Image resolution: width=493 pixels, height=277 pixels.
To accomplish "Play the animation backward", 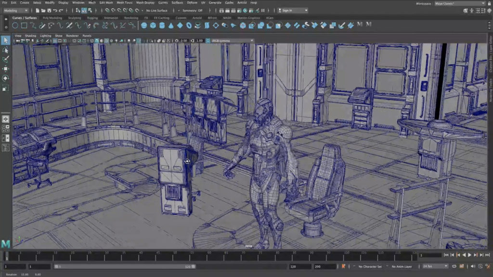I will pos(464,255).
